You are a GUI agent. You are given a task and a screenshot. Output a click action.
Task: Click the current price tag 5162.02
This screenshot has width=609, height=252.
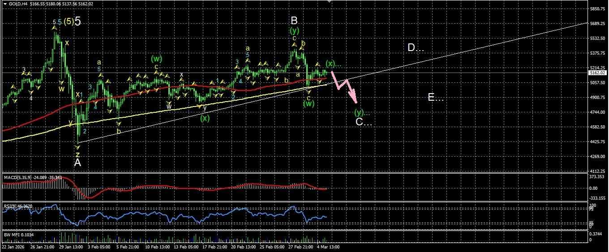pyautogui.click(x=598, y=73)
